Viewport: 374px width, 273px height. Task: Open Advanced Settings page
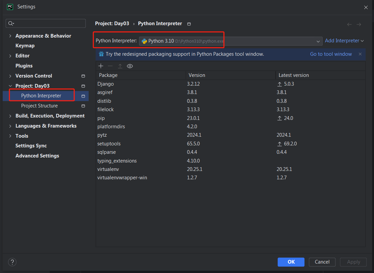37,156
